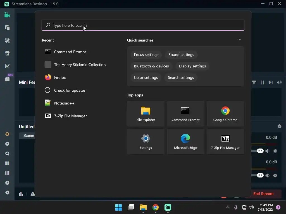Open the volume speaker icon in system tray

(x=251, y=207)
